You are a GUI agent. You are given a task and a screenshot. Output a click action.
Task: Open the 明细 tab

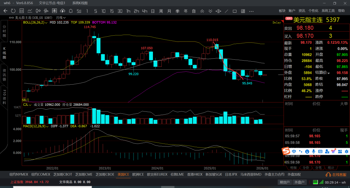pos(293,168)
